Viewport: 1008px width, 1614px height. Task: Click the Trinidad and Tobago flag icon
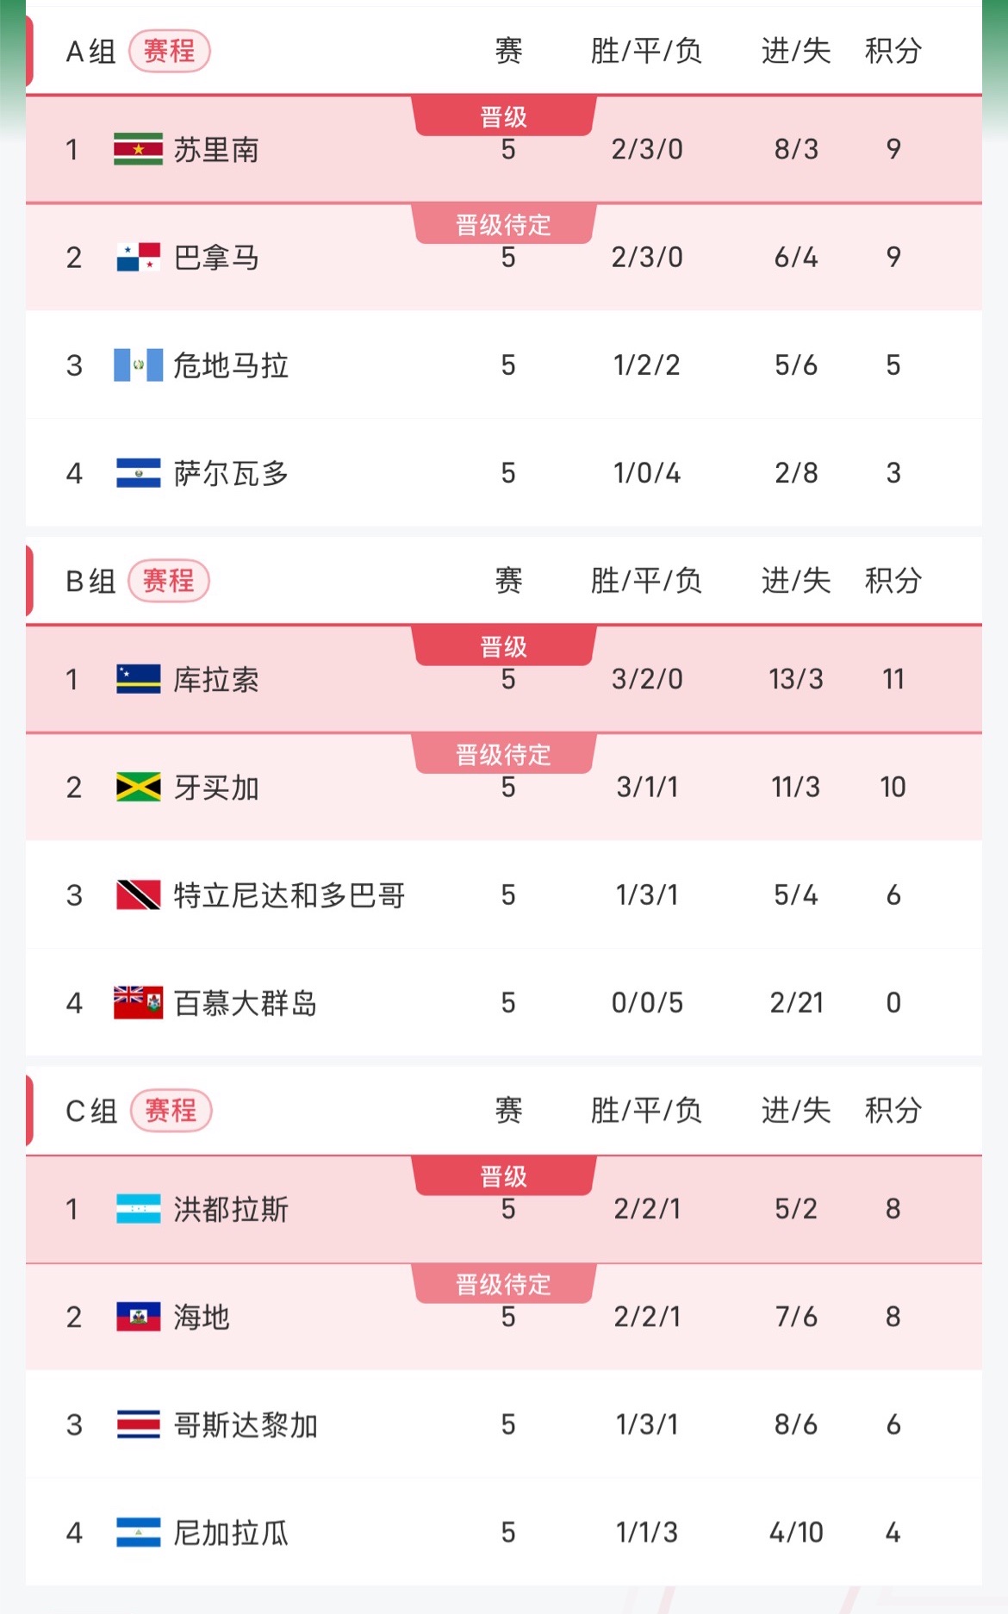pyautogui.click(x=138, y=895)
